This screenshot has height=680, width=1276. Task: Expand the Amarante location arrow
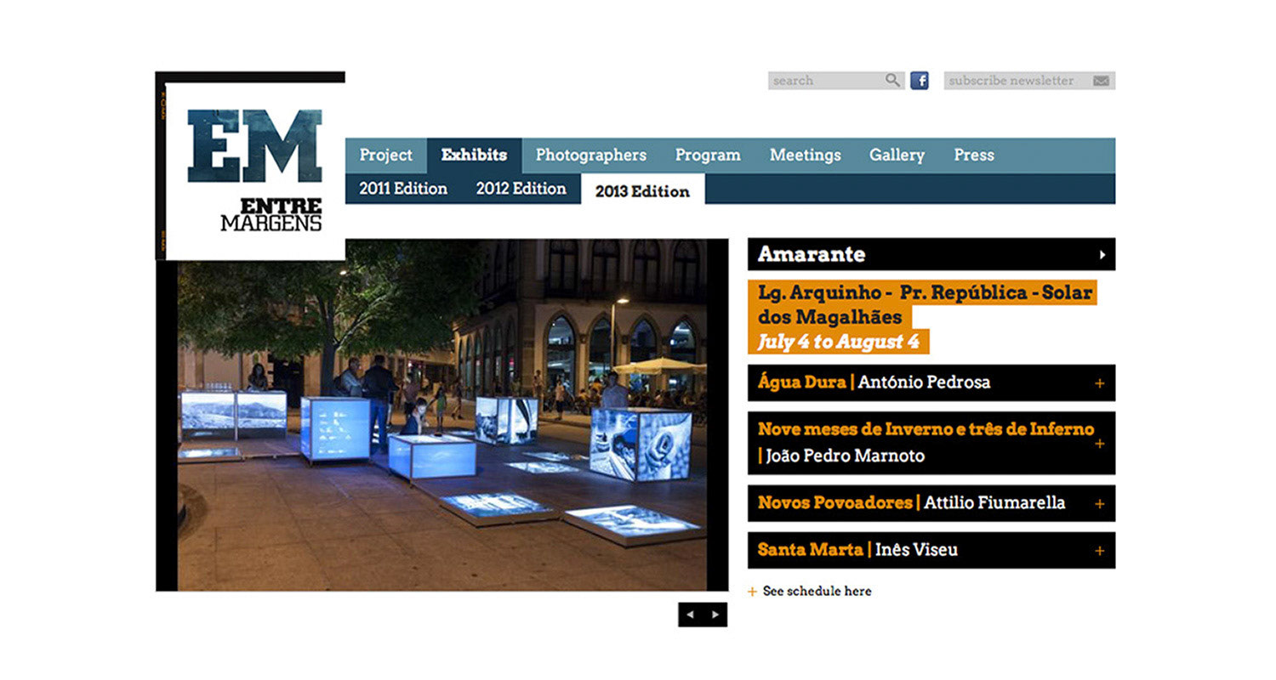[x=1102, y=254]
